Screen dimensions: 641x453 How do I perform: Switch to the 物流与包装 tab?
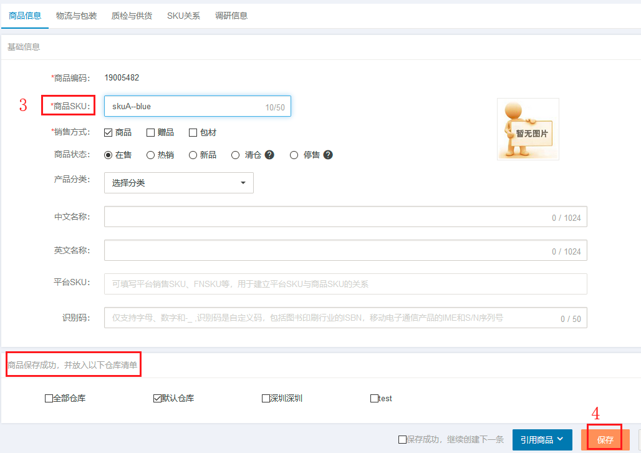click(x=76, y=16)
